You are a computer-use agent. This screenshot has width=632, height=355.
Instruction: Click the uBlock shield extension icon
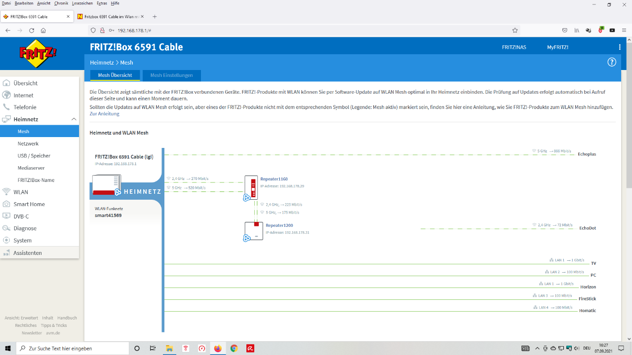(x=601, y=30)
